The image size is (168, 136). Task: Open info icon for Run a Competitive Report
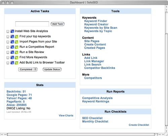(12, 47)
